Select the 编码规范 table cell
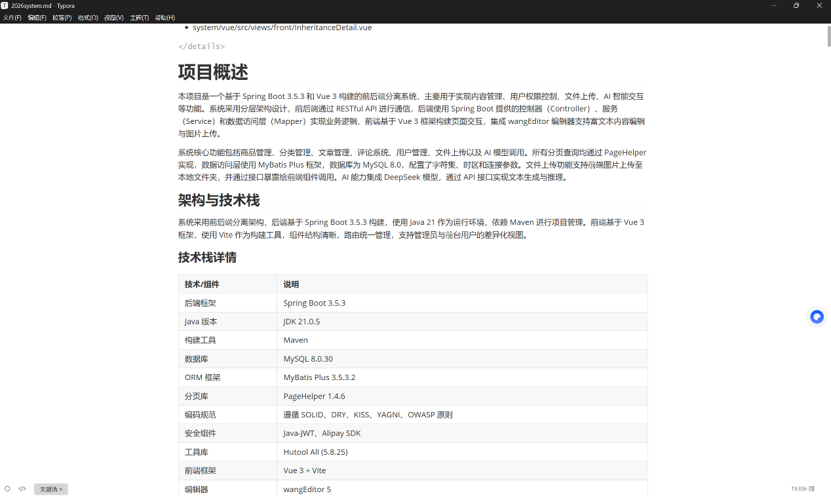 pos(227,415)
